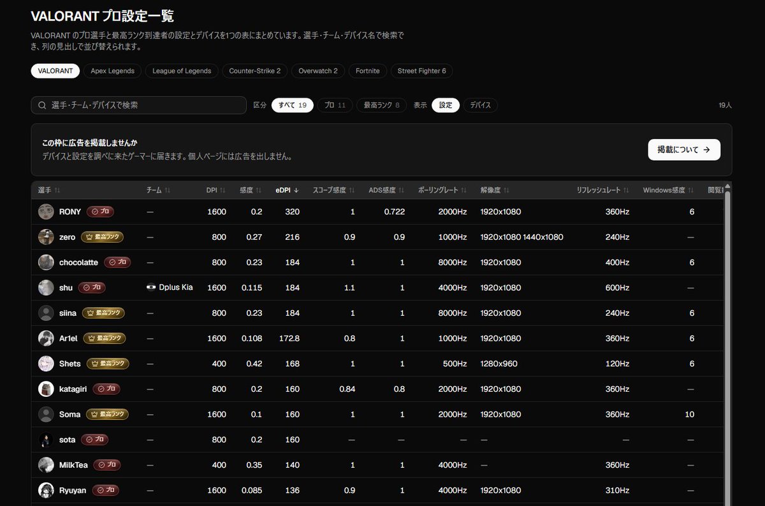Reverse the eDPI sort order
Image resolution: width=765 pixels, height=506 pixels.
click(288, 190)
